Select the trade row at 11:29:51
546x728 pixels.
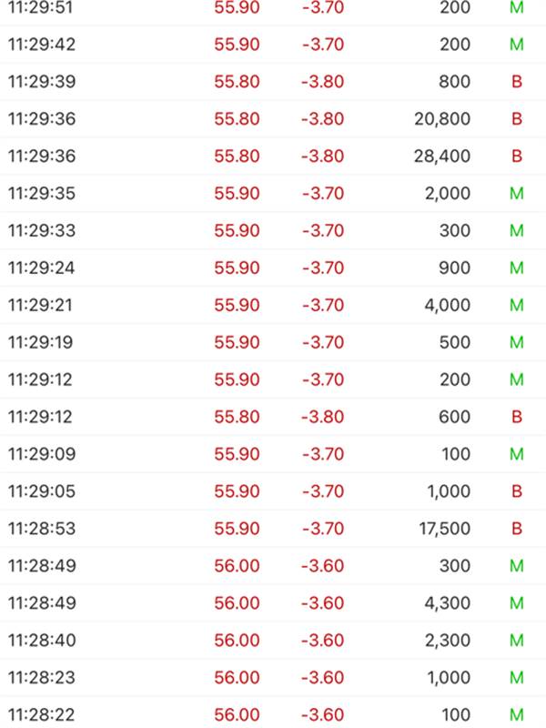[x=273, y=7]
